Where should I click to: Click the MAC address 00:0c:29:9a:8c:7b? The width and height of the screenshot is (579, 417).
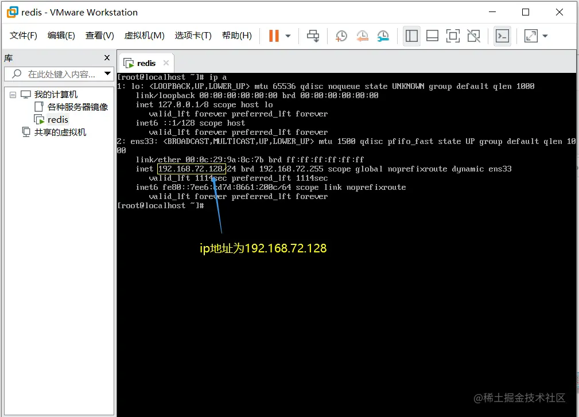(x=224, y=160)
